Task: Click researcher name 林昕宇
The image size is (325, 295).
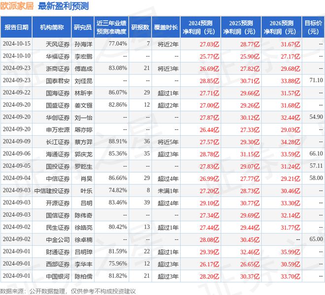Action: click(x=84, y=93)
